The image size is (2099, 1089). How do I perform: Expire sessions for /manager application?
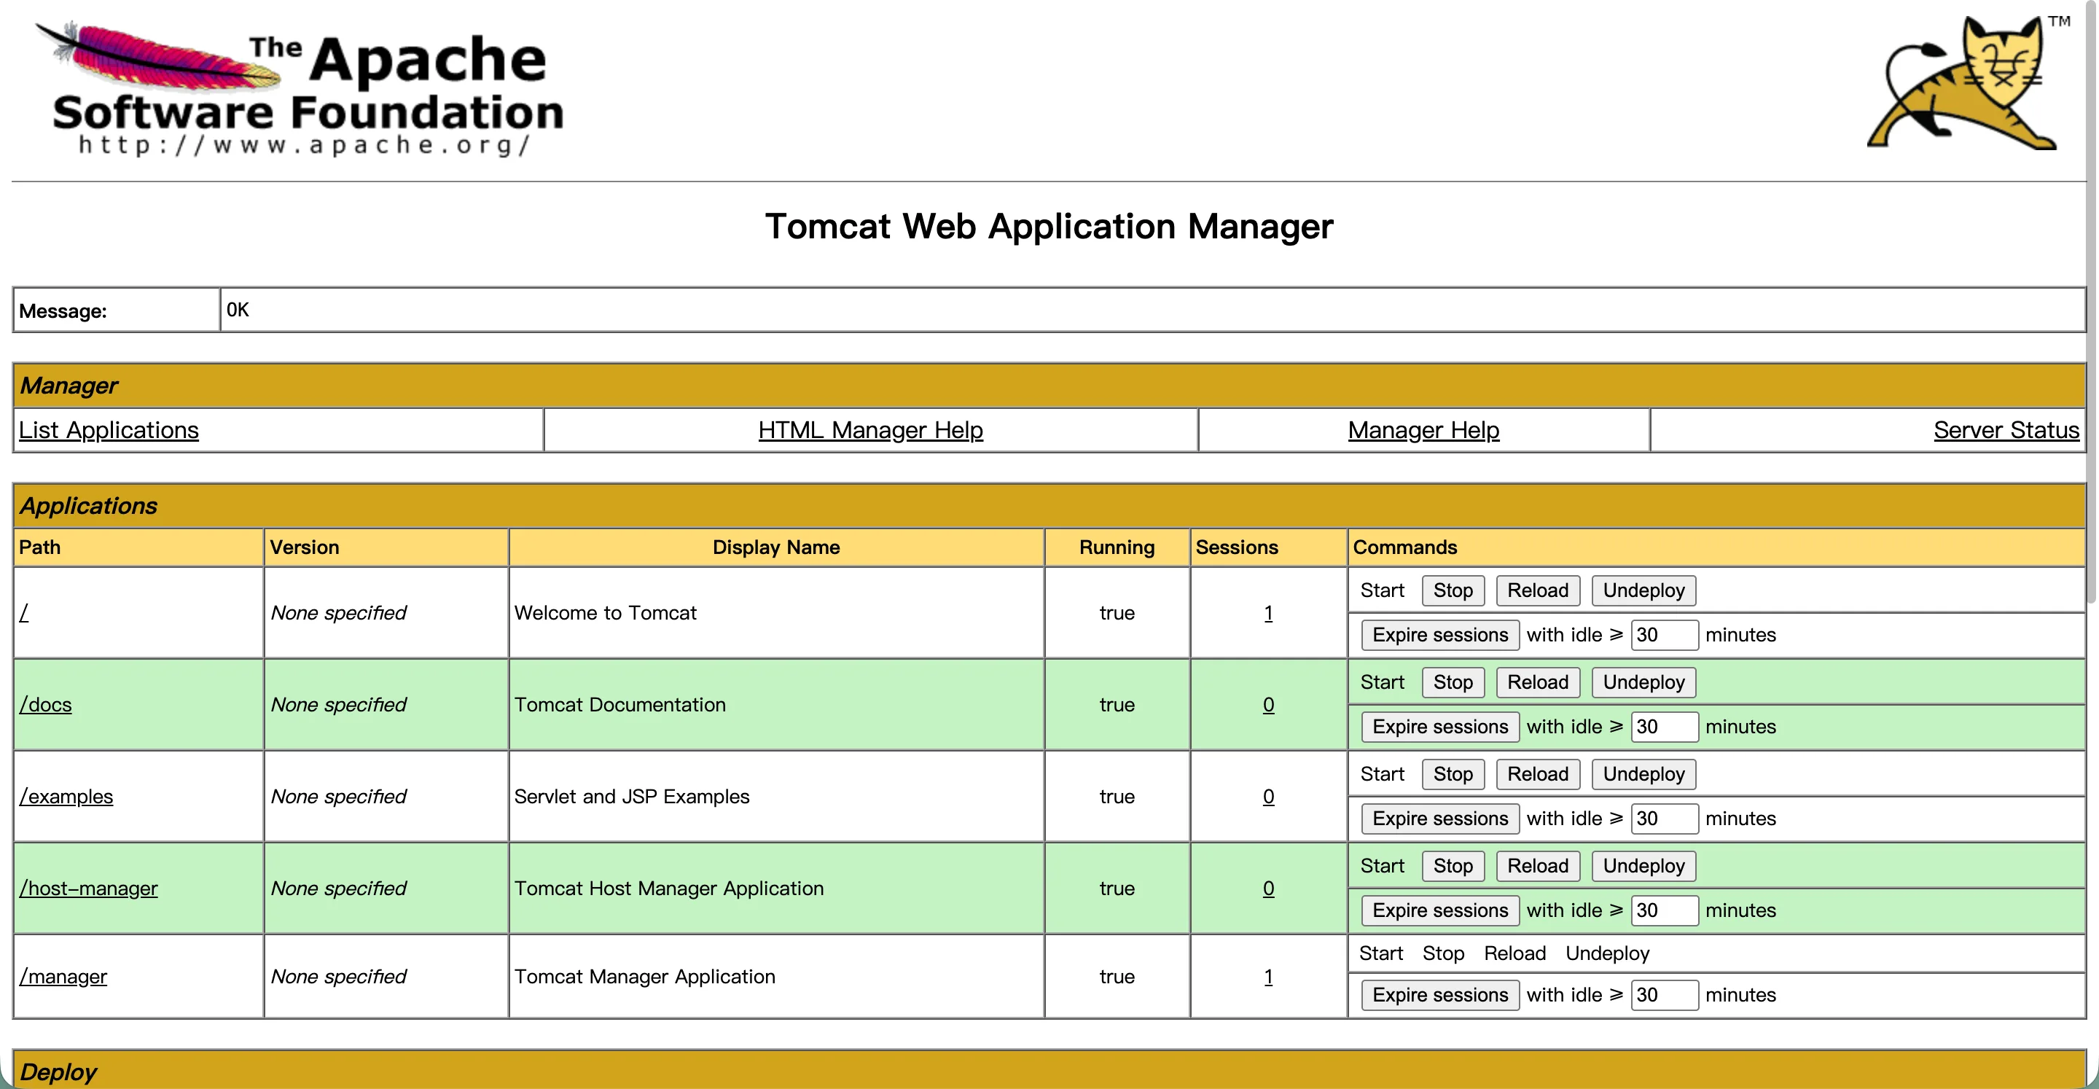[x=1440, y=995]
